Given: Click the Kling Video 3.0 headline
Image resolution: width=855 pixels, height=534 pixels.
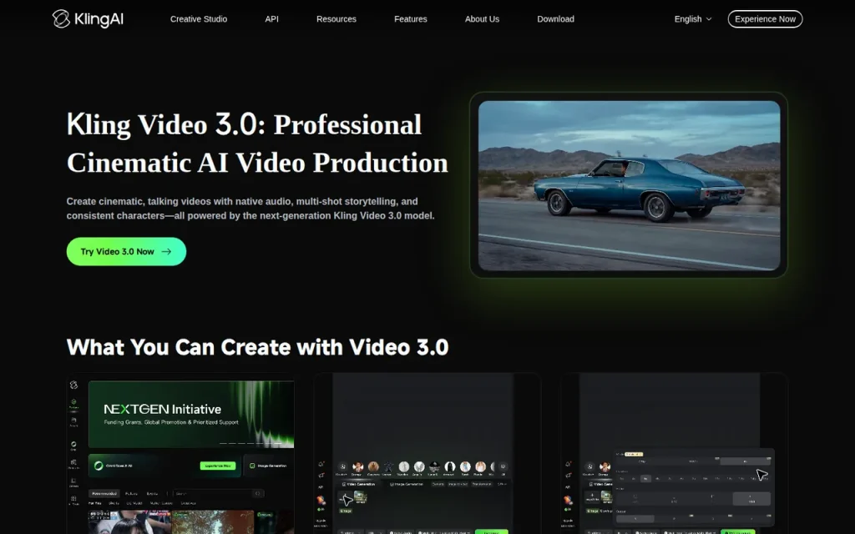Looking at the screenshot, I should tap(257, 144).
